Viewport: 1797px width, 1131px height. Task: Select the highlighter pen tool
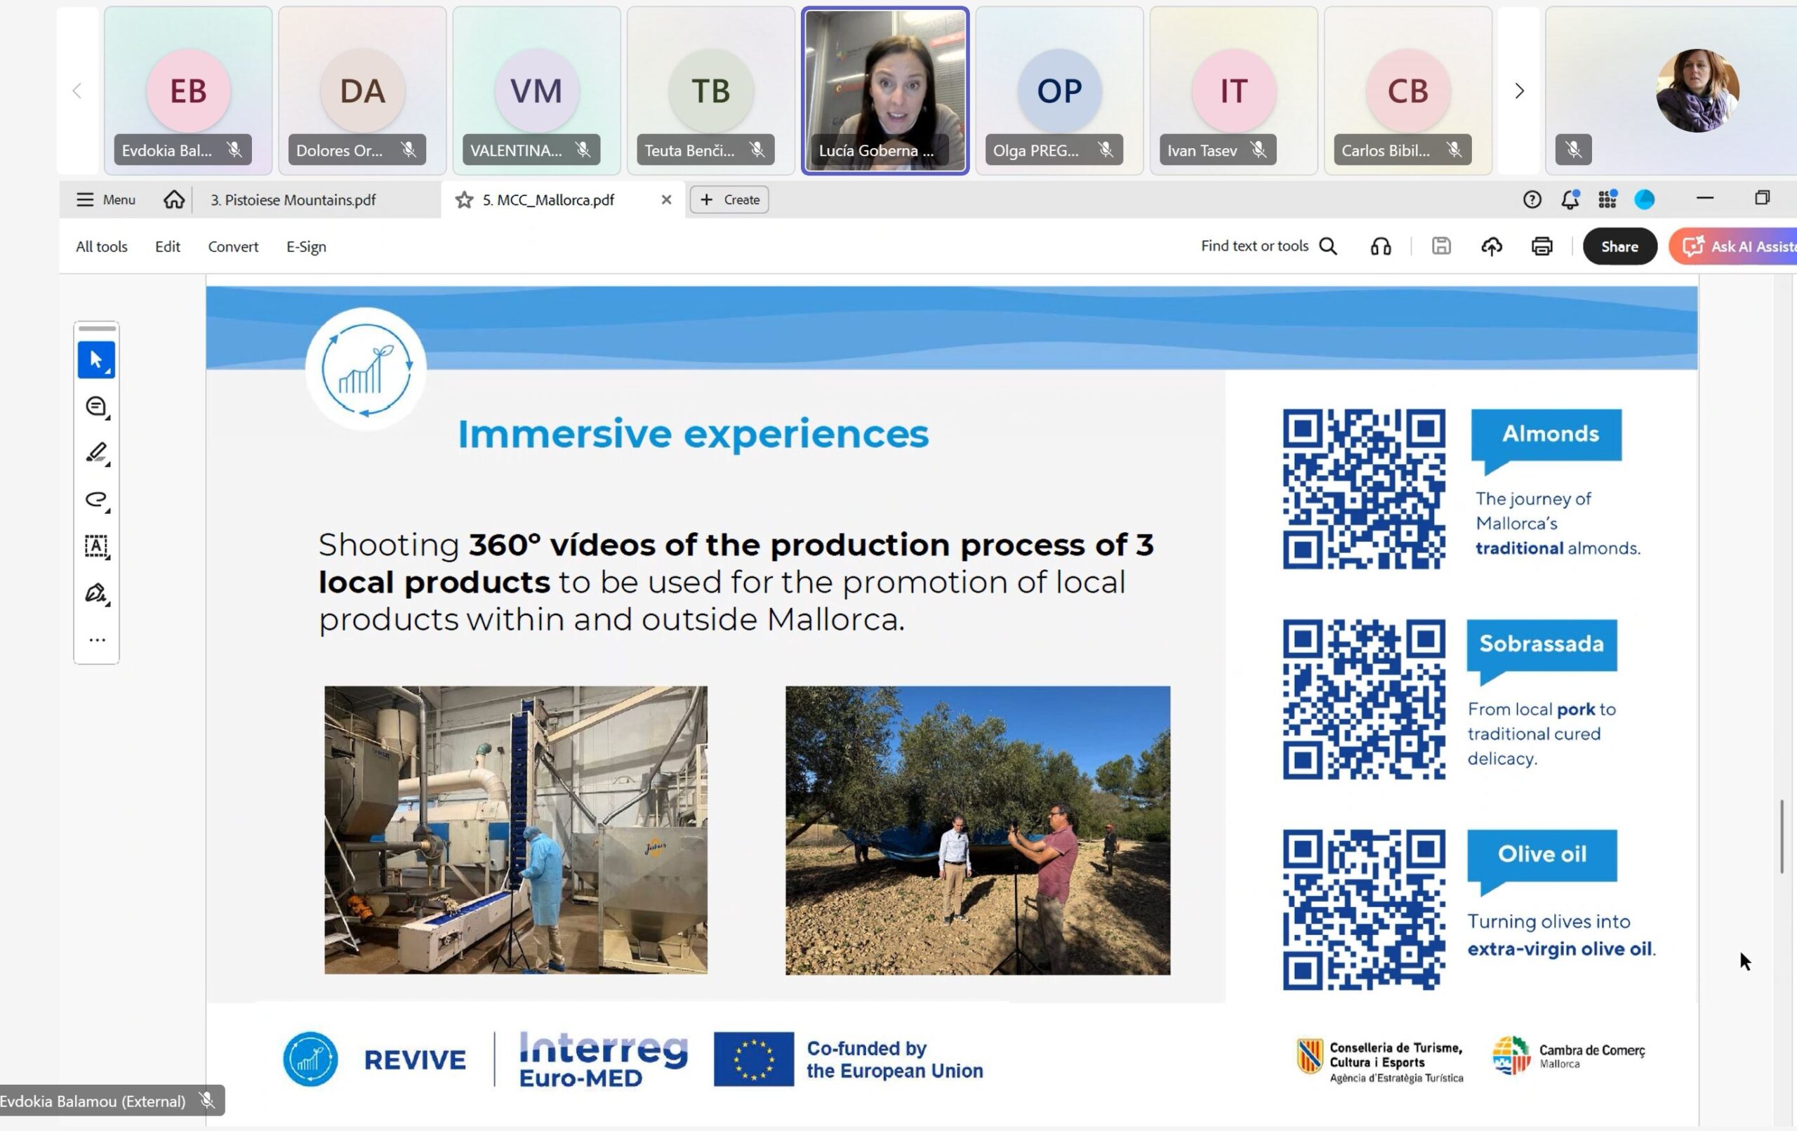coord(95,453)
